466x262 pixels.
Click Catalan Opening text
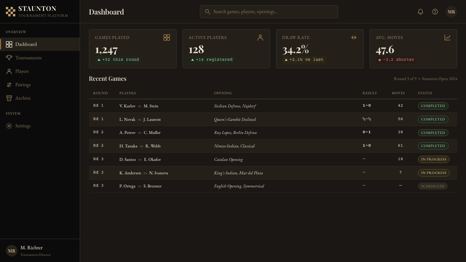pyautogui.click(x=228, y=159)
